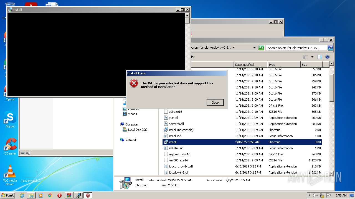Click the network tray icon
This screenshot has height=199, width=355.
pos(322,195)
